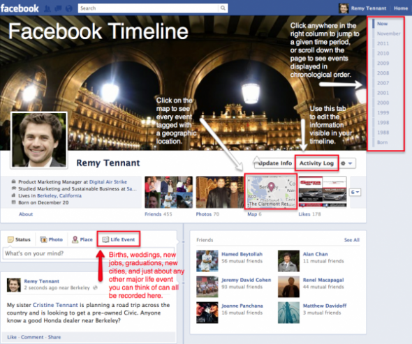412x344 pixels.
Task: Open Hamed Beytollah's profile link
Action: [242, 254]
